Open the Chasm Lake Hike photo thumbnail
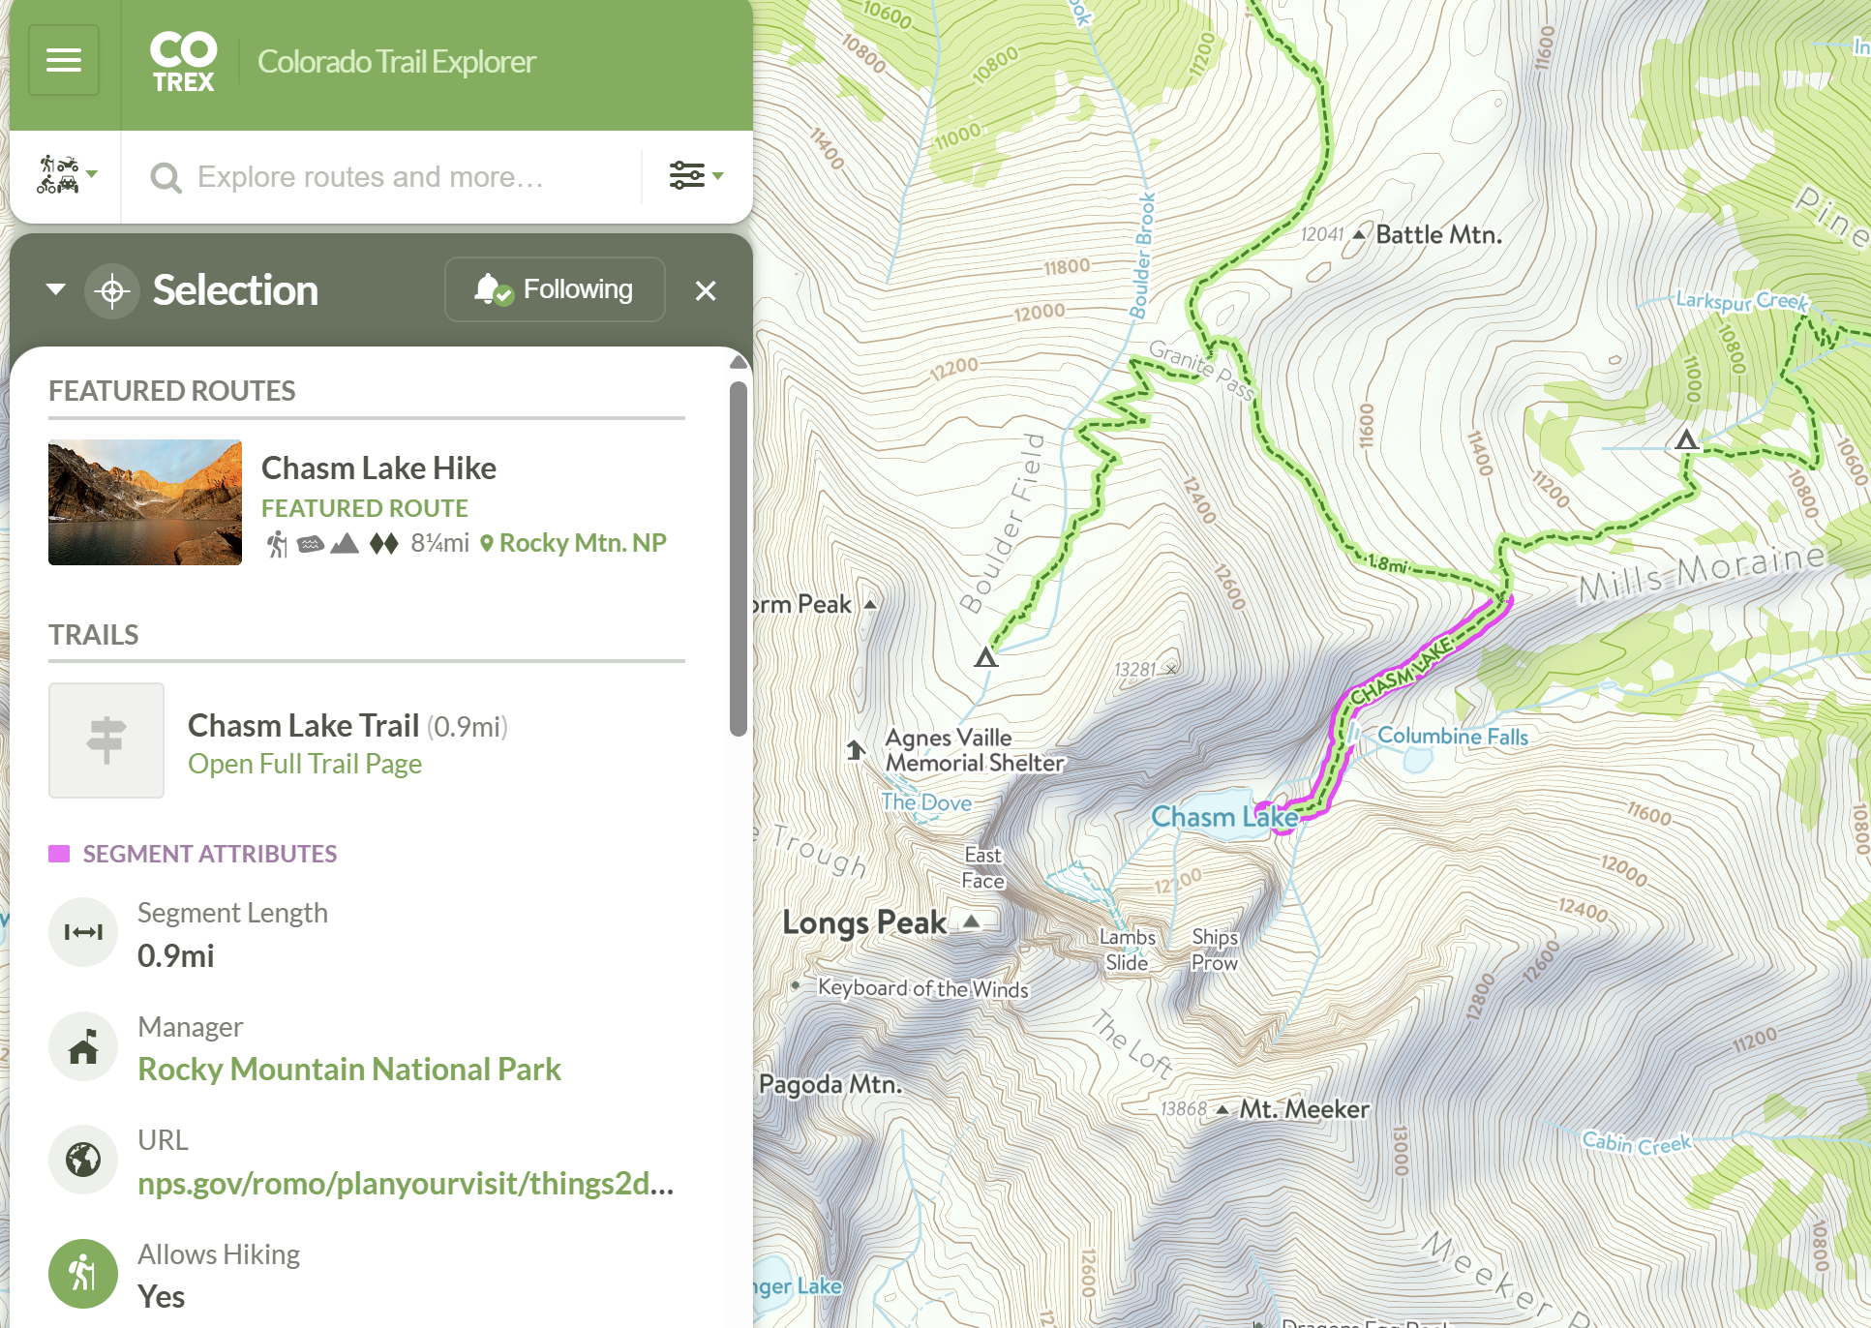The image size is (1871, 1328). point(145,502)
